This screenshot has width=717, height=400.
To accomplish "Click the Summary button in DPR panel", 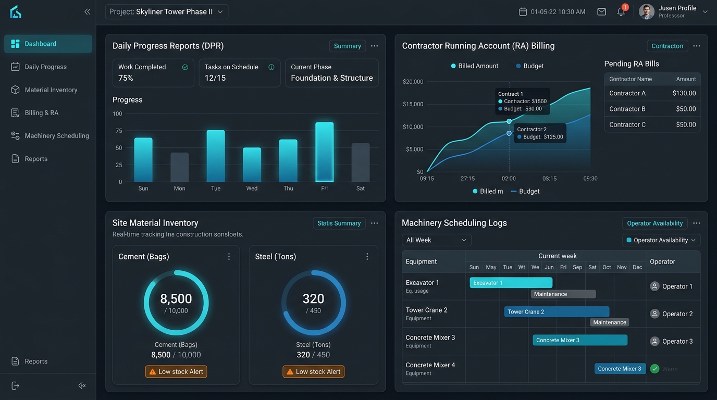I will coord(348,46).
